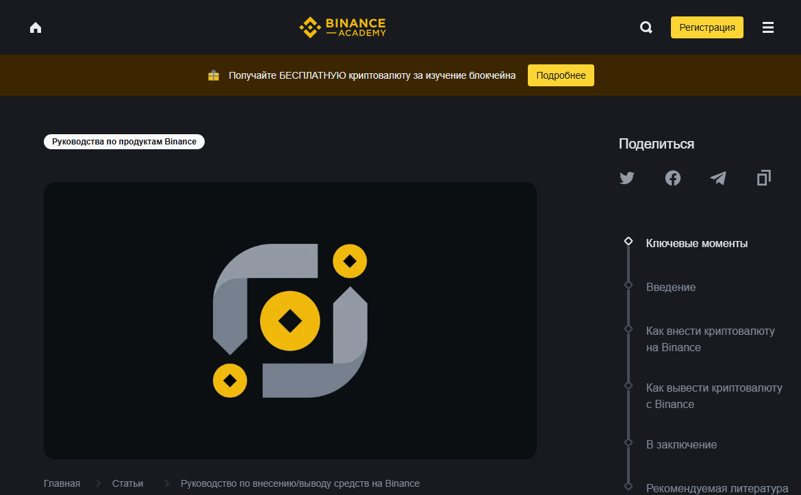The height and width of the screenshot is (495, 801).
Task: Click the diamond marker beside В заключение
Action: 628,442
